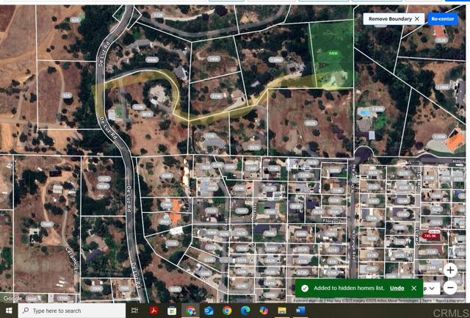
Task: Zoom out of the map with minus button
Action: (x=450, y=289)
